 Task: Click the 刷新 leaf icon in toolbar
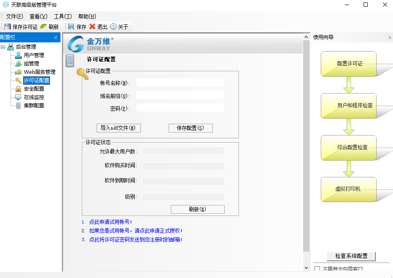(x=43, y=26)
